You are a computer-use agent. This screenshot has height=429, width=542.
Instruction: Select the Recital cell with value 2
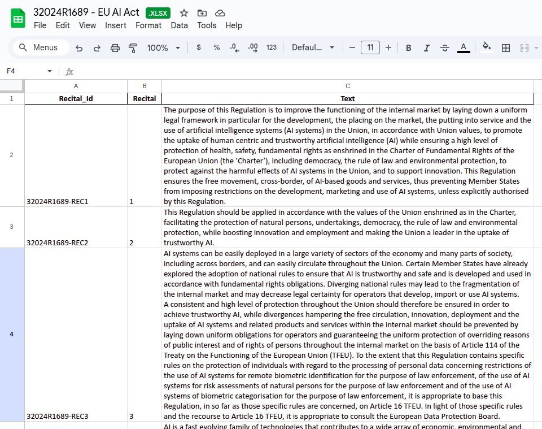[x=145, y=227]
